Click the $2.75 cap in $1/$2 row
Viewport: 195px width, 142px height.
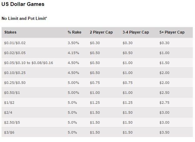click(164, 103)
